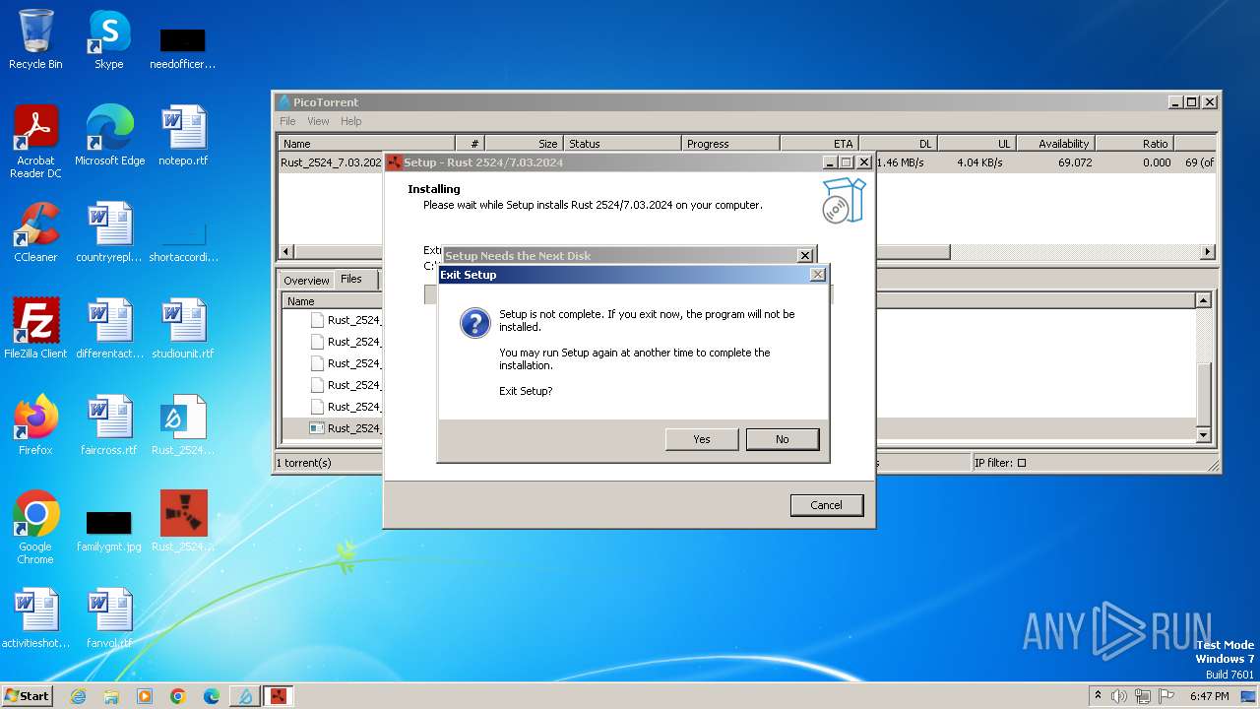Image resolution: width=1260 pixels, height=709 pixels.
Task: Open fanvol.rtf document
Action: 109,618
